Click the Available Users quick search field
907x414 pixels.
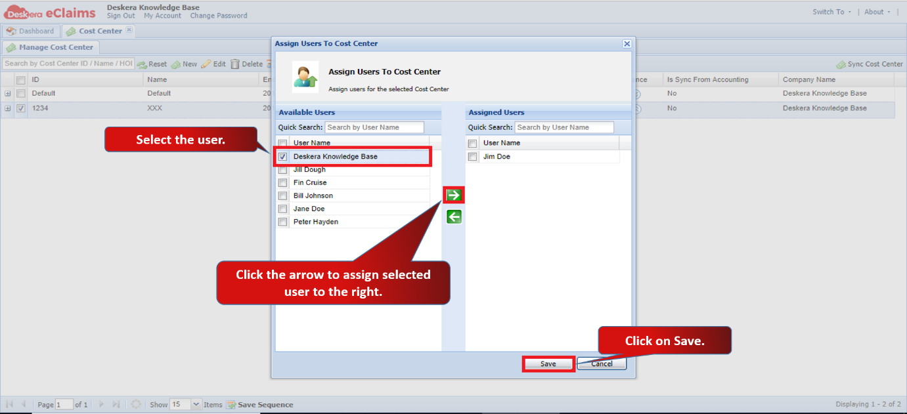tap(374, 127)
